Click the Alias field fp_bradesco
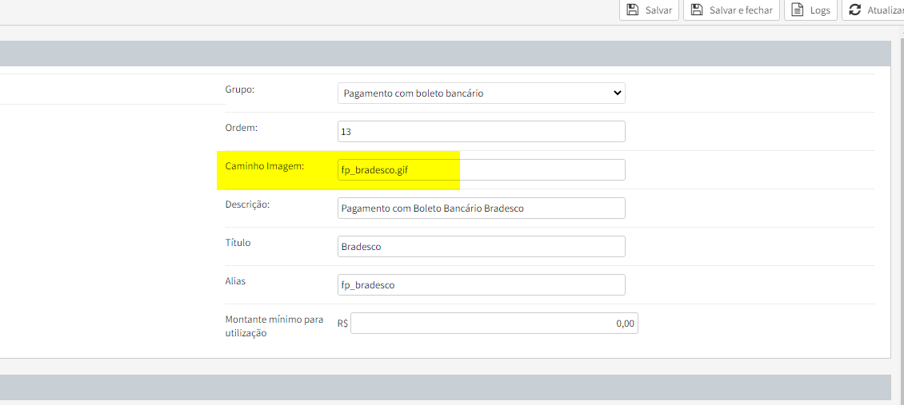This screenshot has width=904, height=405. click(x=482, y=284)
